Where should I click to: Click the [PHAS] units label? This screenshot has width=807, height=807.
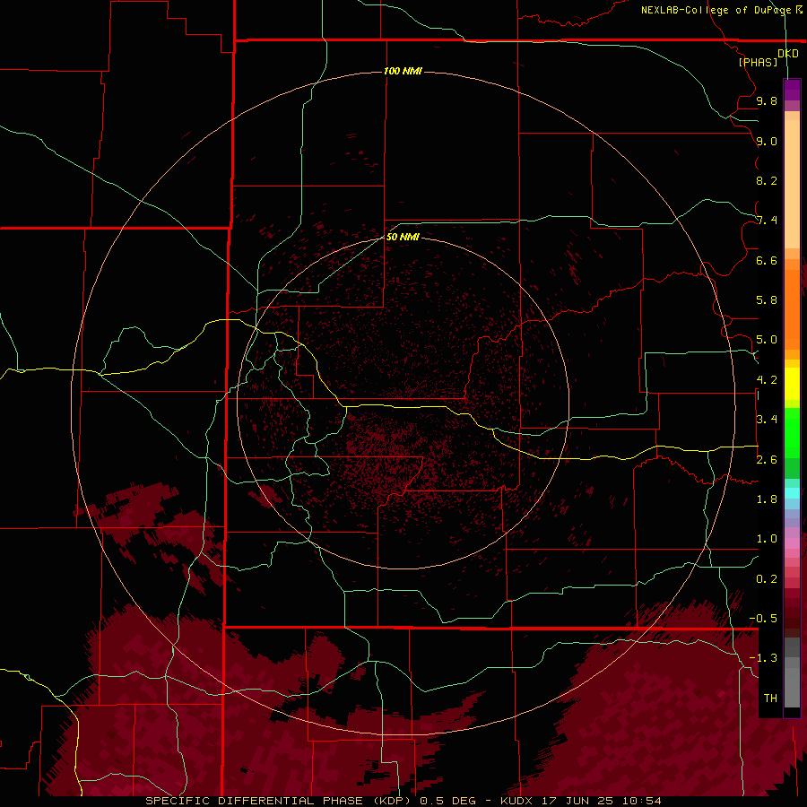point(758,62)
